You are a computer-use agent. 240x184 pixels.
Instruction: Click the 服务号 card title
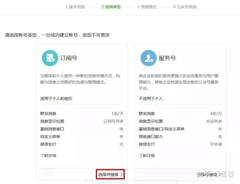tap(167, 58)
